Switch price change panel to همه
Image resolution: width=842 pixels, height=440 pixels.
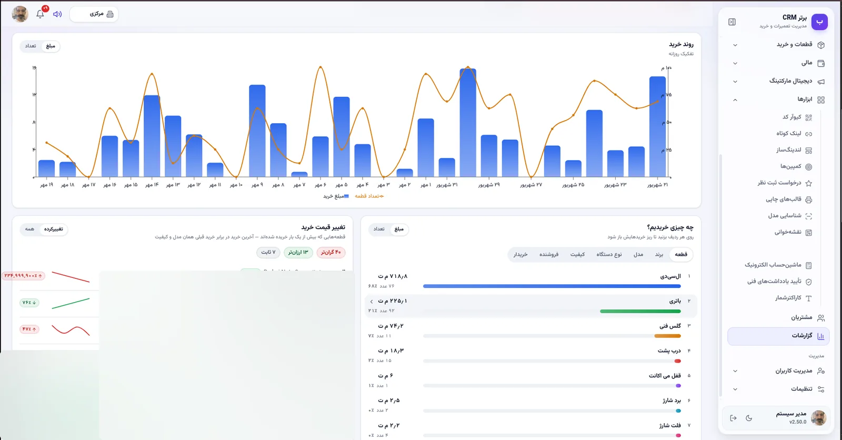[29, 229]
